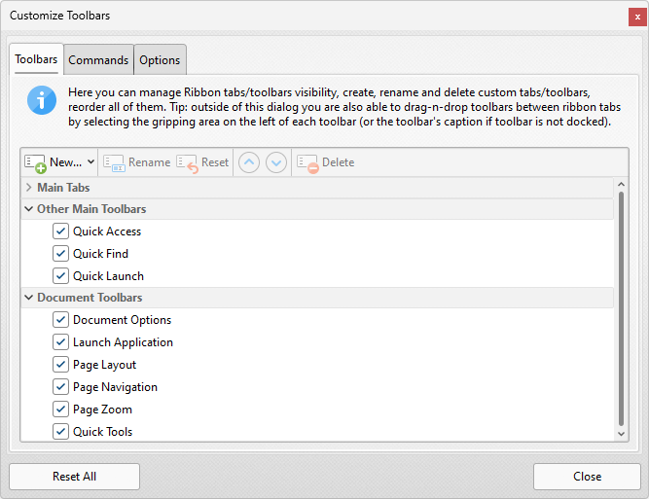Image resolution: width=649 pixels, height=499 pixels.
Task: Uncheck the Launch Application checkbox
Action: pos(60,341)
